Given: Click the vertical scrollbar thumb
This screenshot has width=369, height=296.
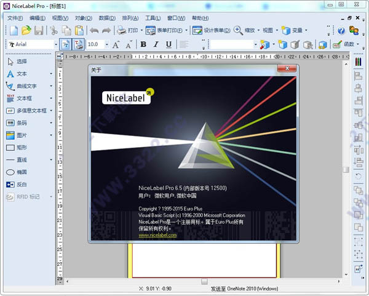Looking at the screenshot, I should [x=346, y=170].
